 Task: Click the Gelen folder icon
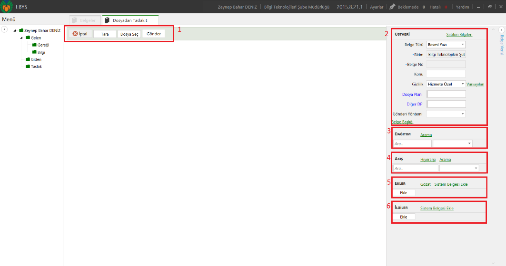(28, 38)
